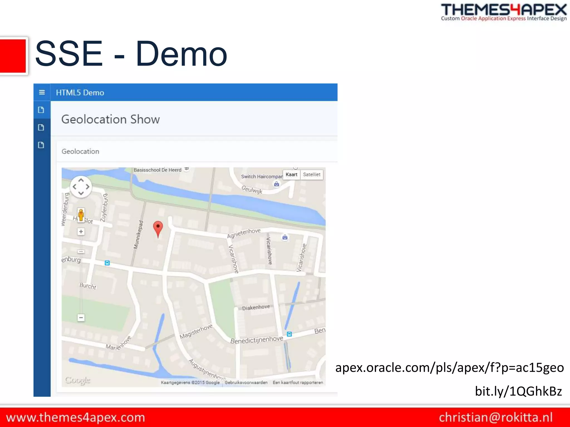Zoom in with the plus button
Screen dimensions: 570x427
[x=81, y=231]
